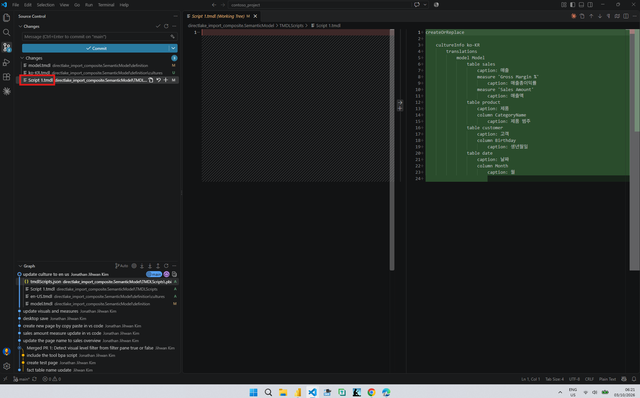Collapse the Changes repository section header
The width and height of the screenshot is (640, 398).
31,26
